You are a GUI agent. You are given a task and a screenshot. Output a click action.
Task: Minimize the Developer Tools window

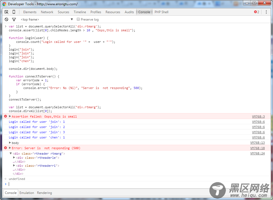click(x=247, y=3)
